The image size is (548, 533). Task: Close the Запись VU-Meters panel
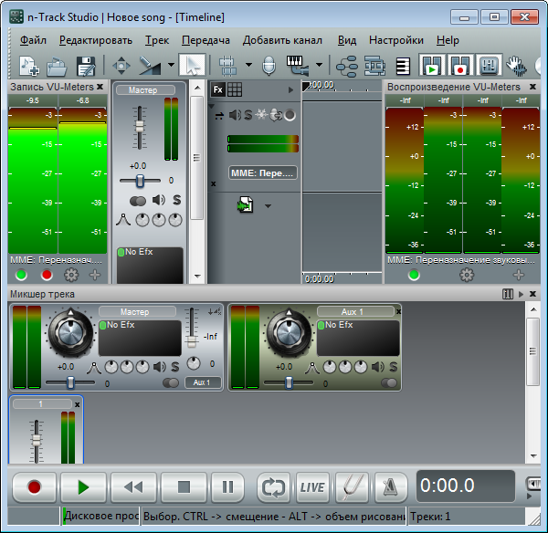click(100, 87)
